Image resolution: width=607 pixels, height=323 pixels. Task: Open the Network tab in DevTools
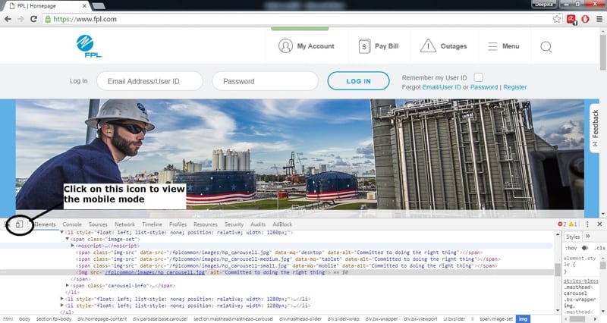click(x=124, y=224)
